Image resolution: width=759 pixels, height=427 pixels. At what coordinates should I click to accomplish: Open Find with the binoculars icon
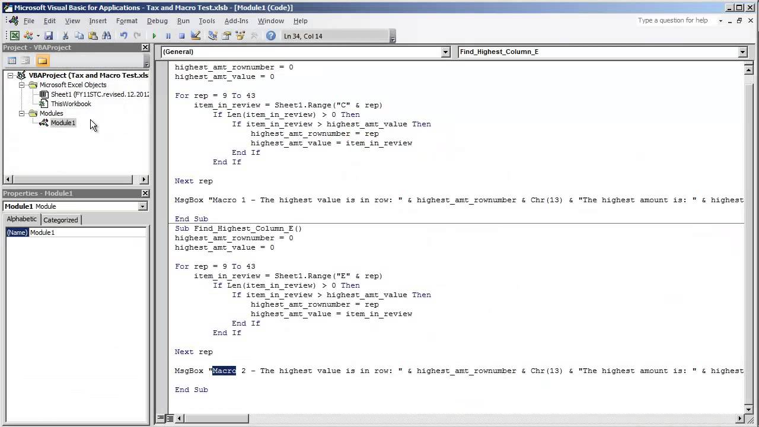click(107, 36)
